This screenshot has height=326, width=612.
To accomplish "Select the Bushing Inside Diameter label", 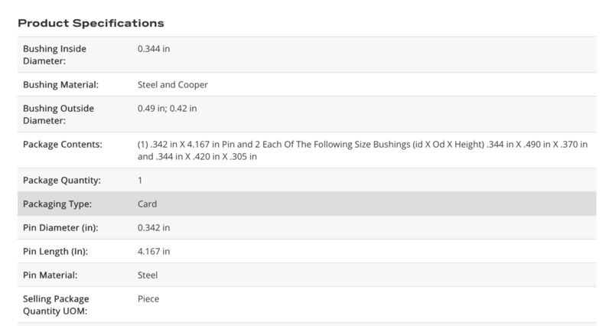I will (x=55, y=54).
